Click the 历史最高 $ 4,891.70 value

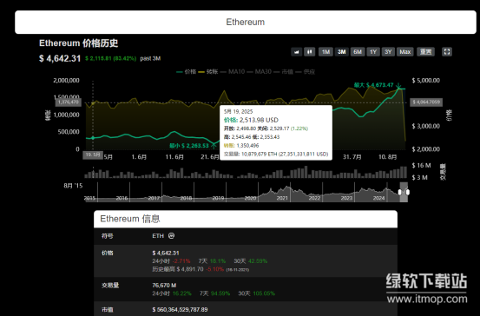point(178,269)
